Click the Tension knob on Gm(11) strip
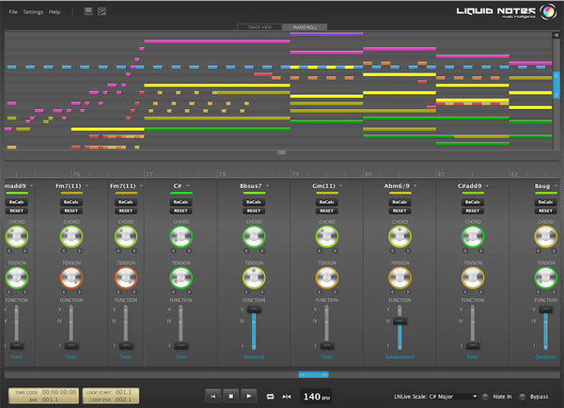Image resolution: width=564 pixels, height=408 pixels. coord(325,277)
